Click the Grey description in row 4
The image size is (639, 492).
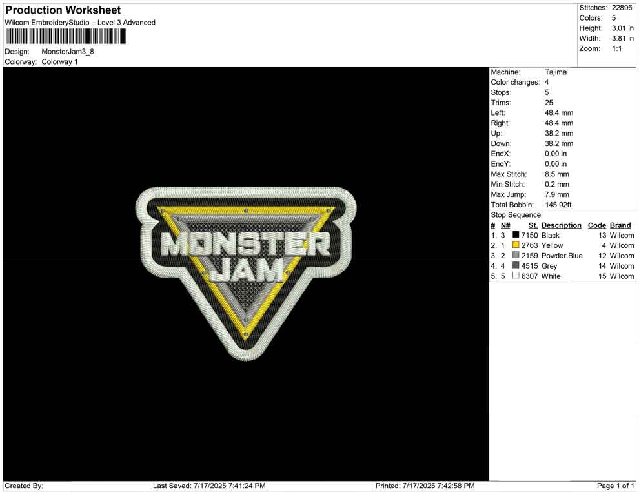[x=549, y=266]
